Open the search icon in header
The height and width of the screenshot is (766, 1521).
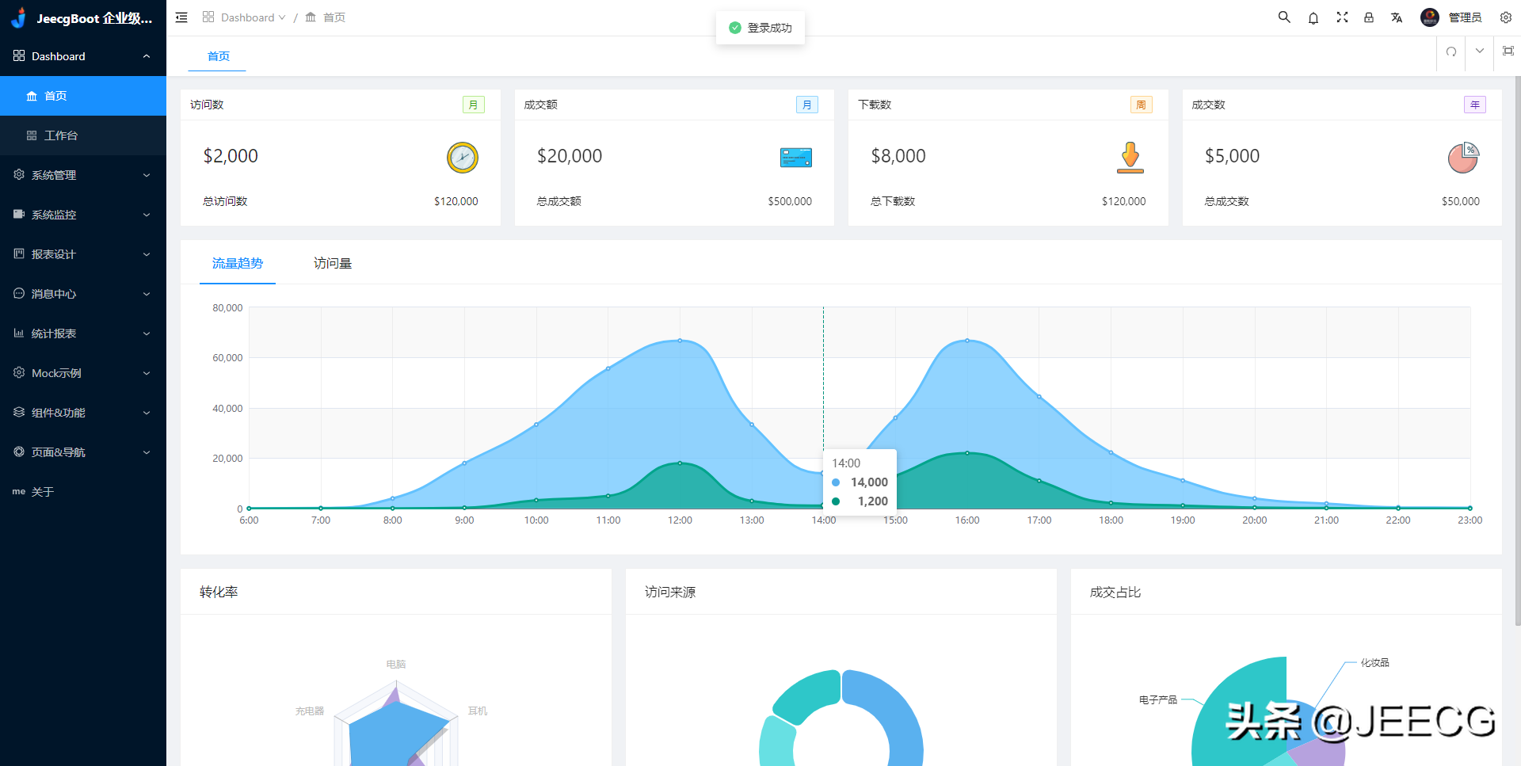coord(1284,17)
